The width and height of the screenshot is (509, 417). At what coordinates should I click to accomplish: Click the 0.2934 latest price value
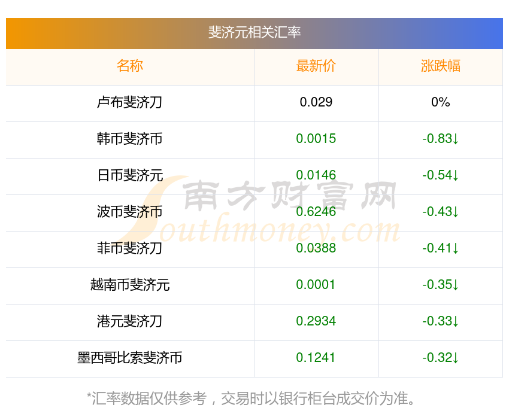click(316, 321)
